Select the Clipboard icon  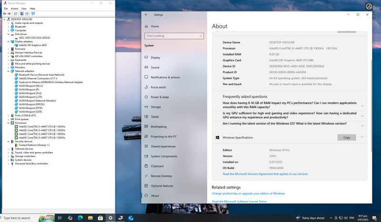146,166
